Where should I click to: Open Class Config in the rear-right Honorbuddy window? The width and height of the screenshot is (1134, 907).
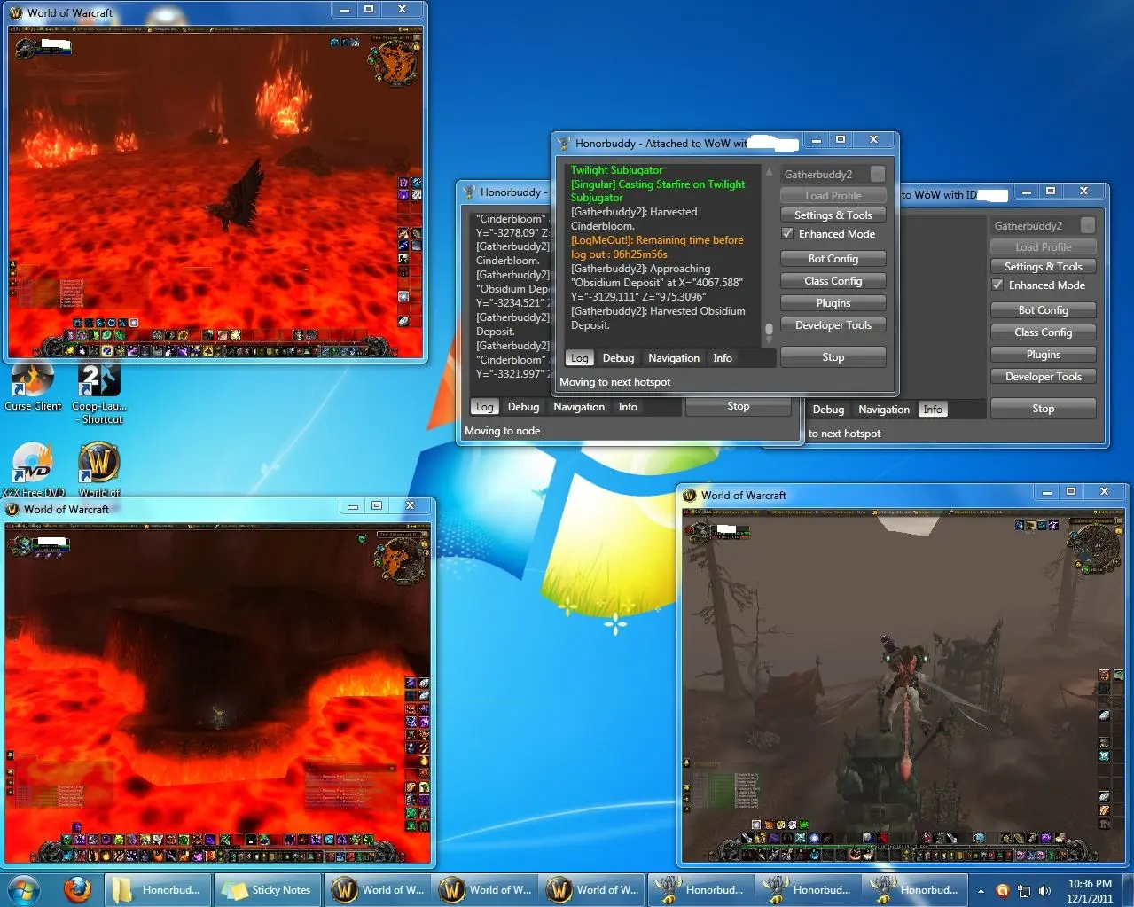[1043, 332]
